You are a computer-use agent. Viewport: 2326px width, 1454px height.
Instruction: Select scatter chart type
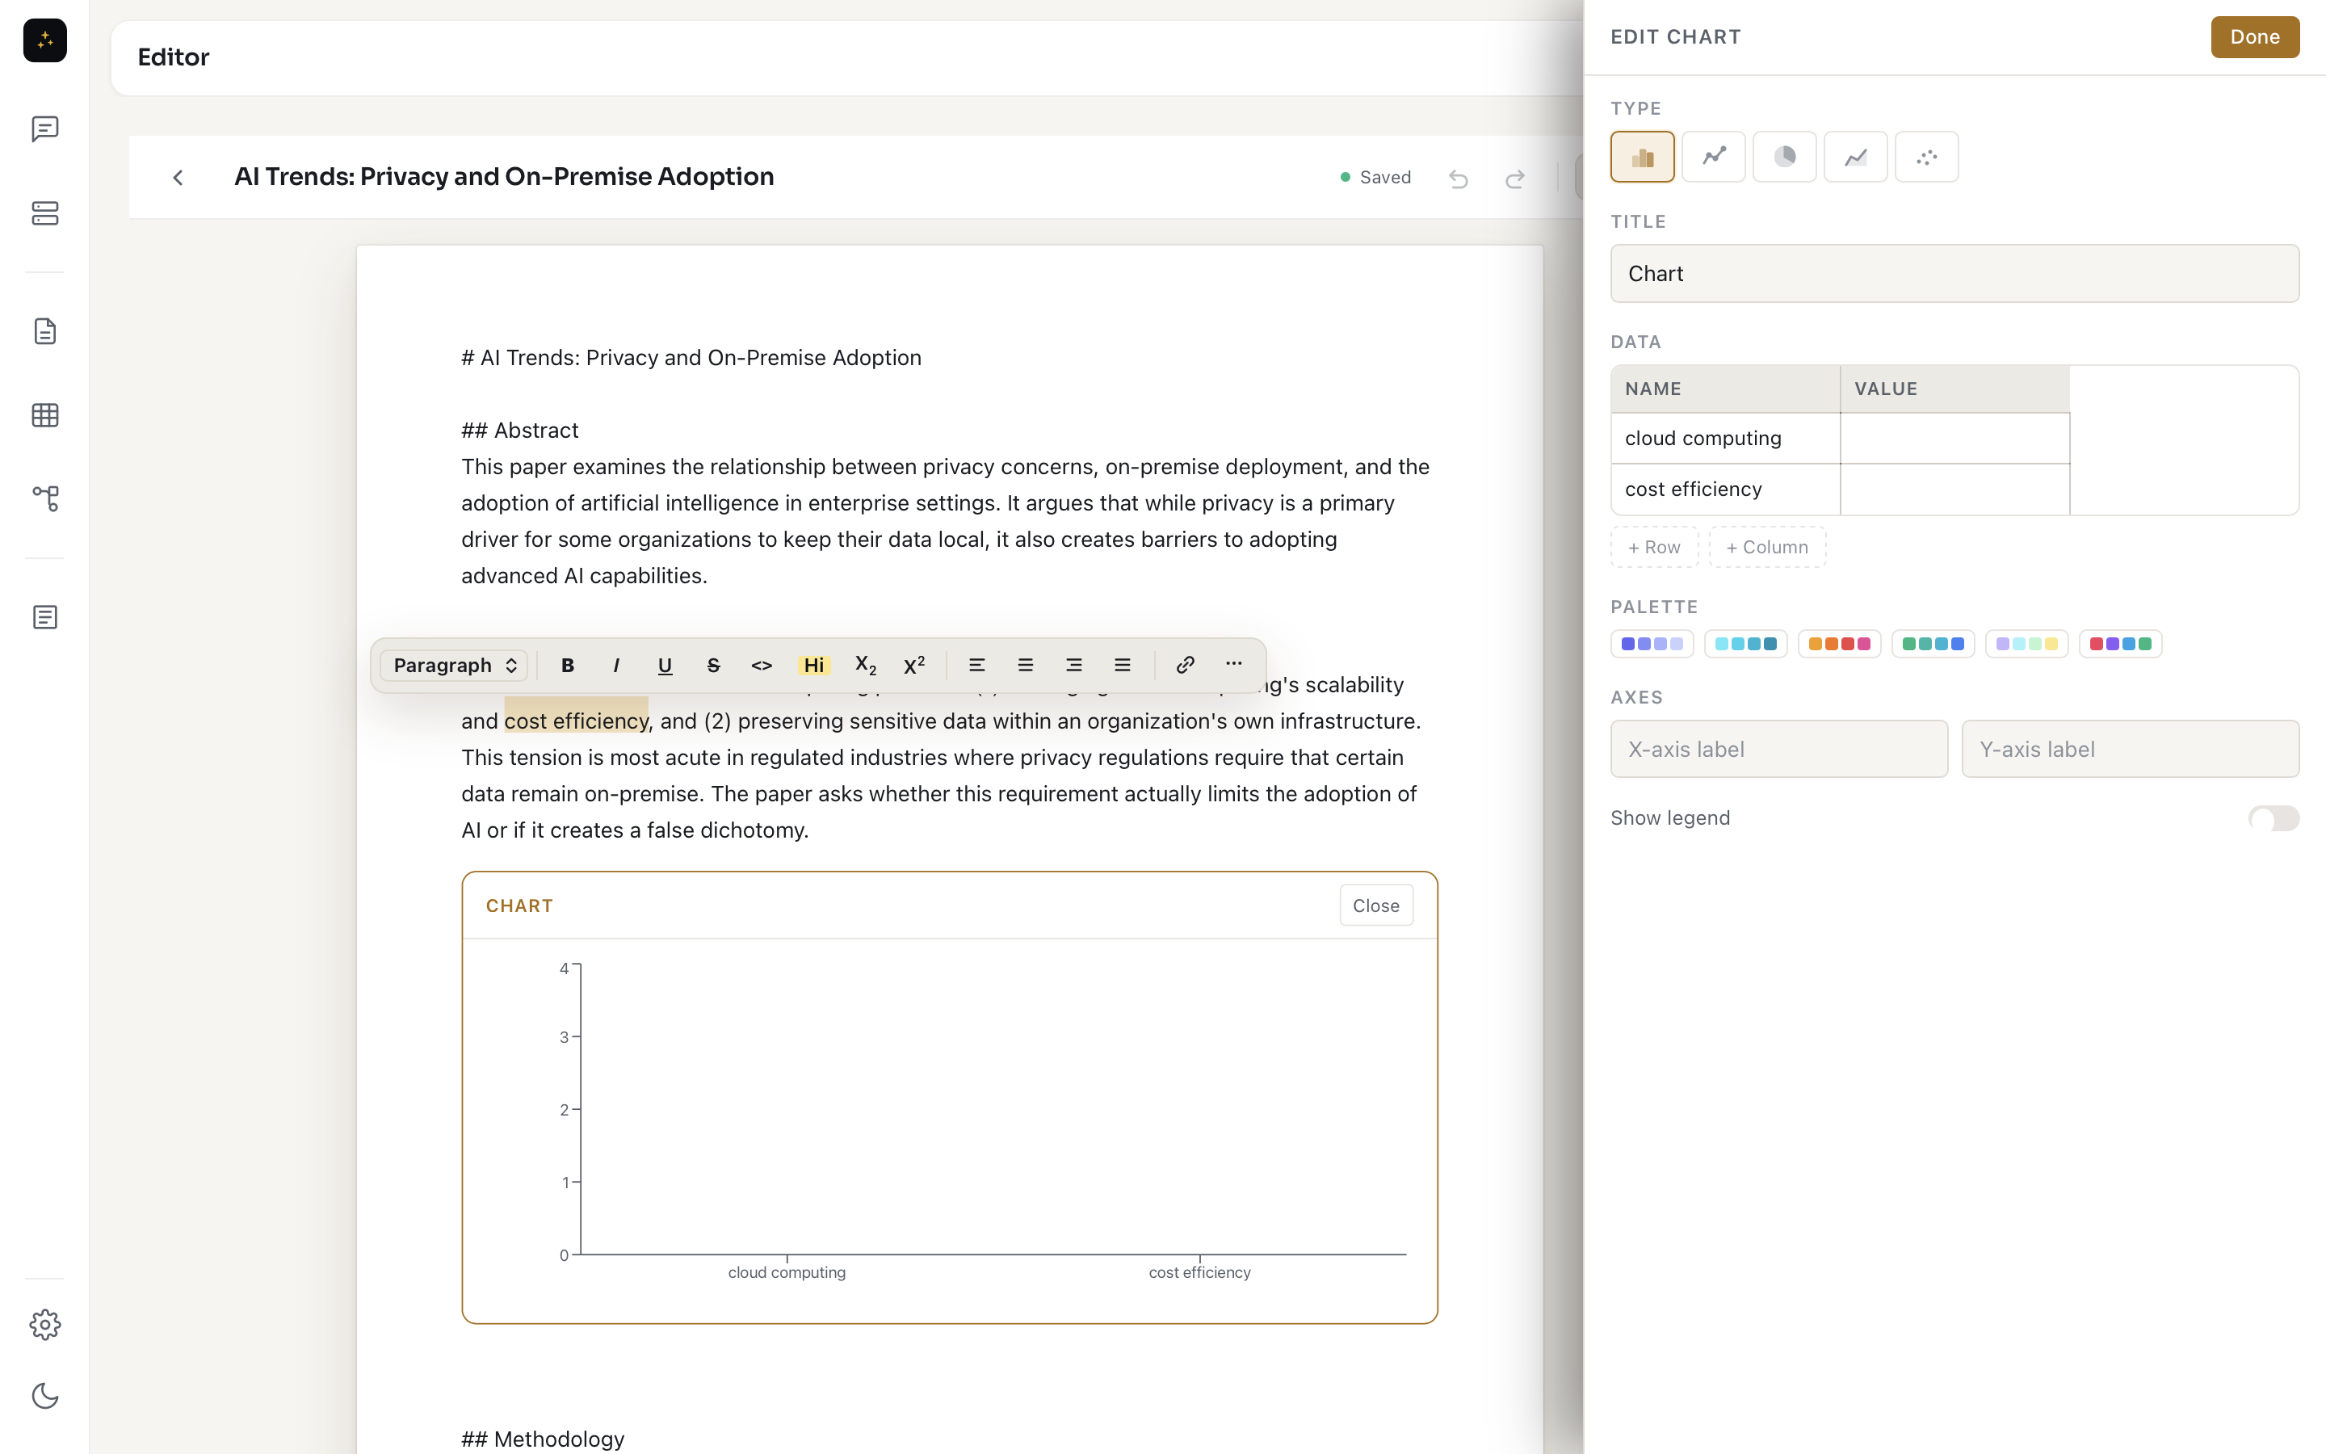click(x=1927, y=157)
